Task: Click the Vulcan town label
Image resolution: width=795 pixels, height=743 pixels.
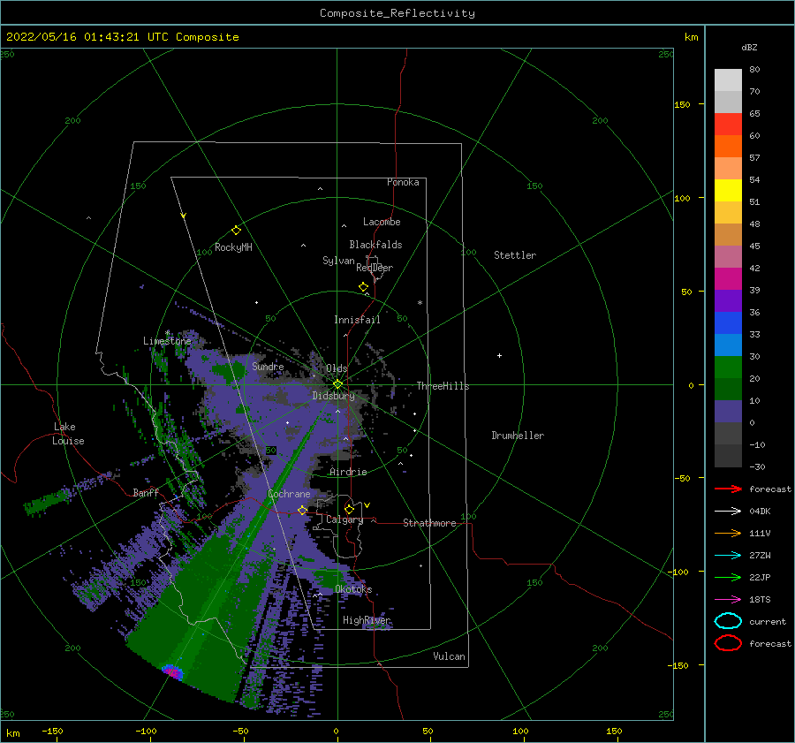Action: pyautogui.click(x=450, y=656)
